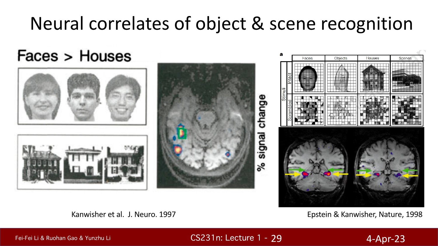This screenshot has height=246, width=438.
Task: Click the left coronal brain scan
Action: tap(317, 168)
